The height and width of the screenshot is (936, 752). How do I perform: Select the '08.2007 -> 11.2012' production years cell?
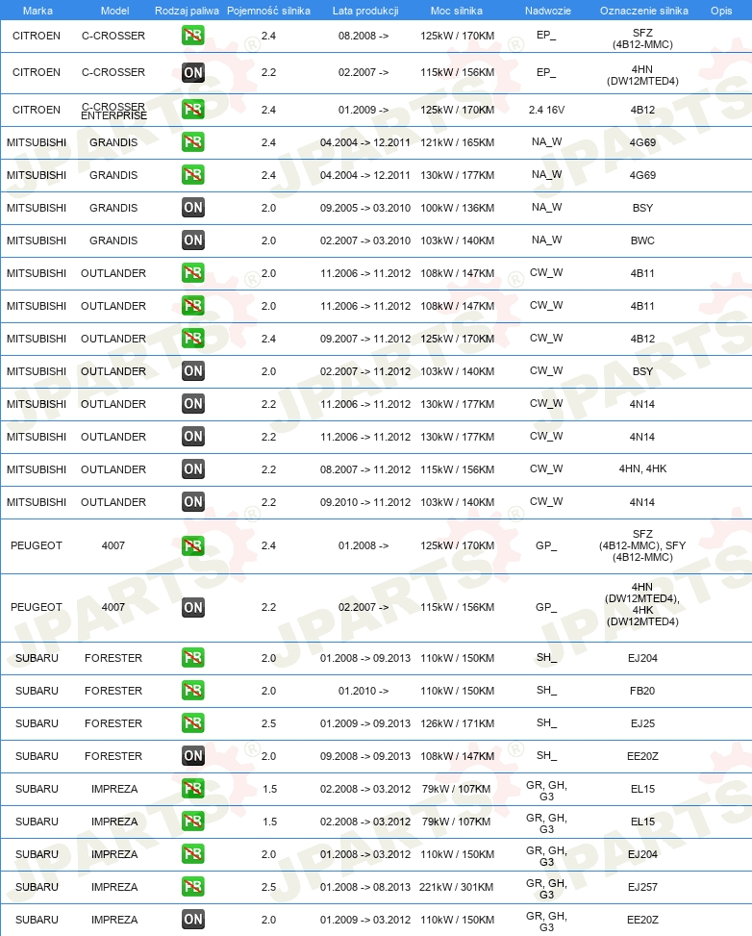[365, 469]
